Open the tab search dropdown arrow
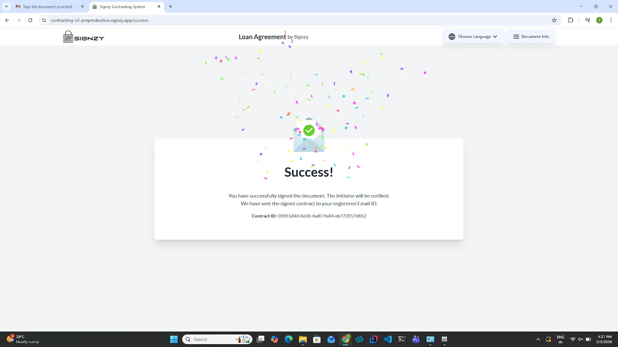Viewport: 618px width, 347px height. point(6,7)
